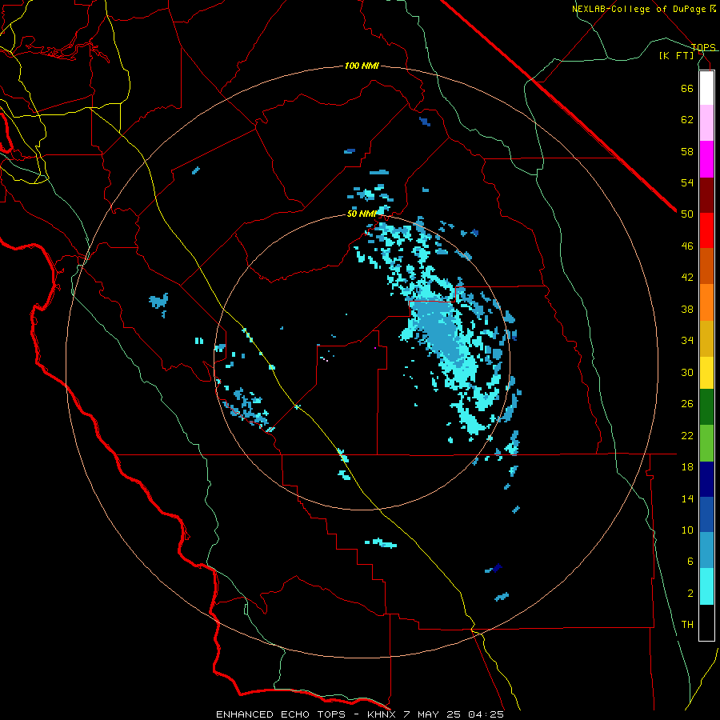Click the 04:25 timestamp in the caption

point(486,714)
